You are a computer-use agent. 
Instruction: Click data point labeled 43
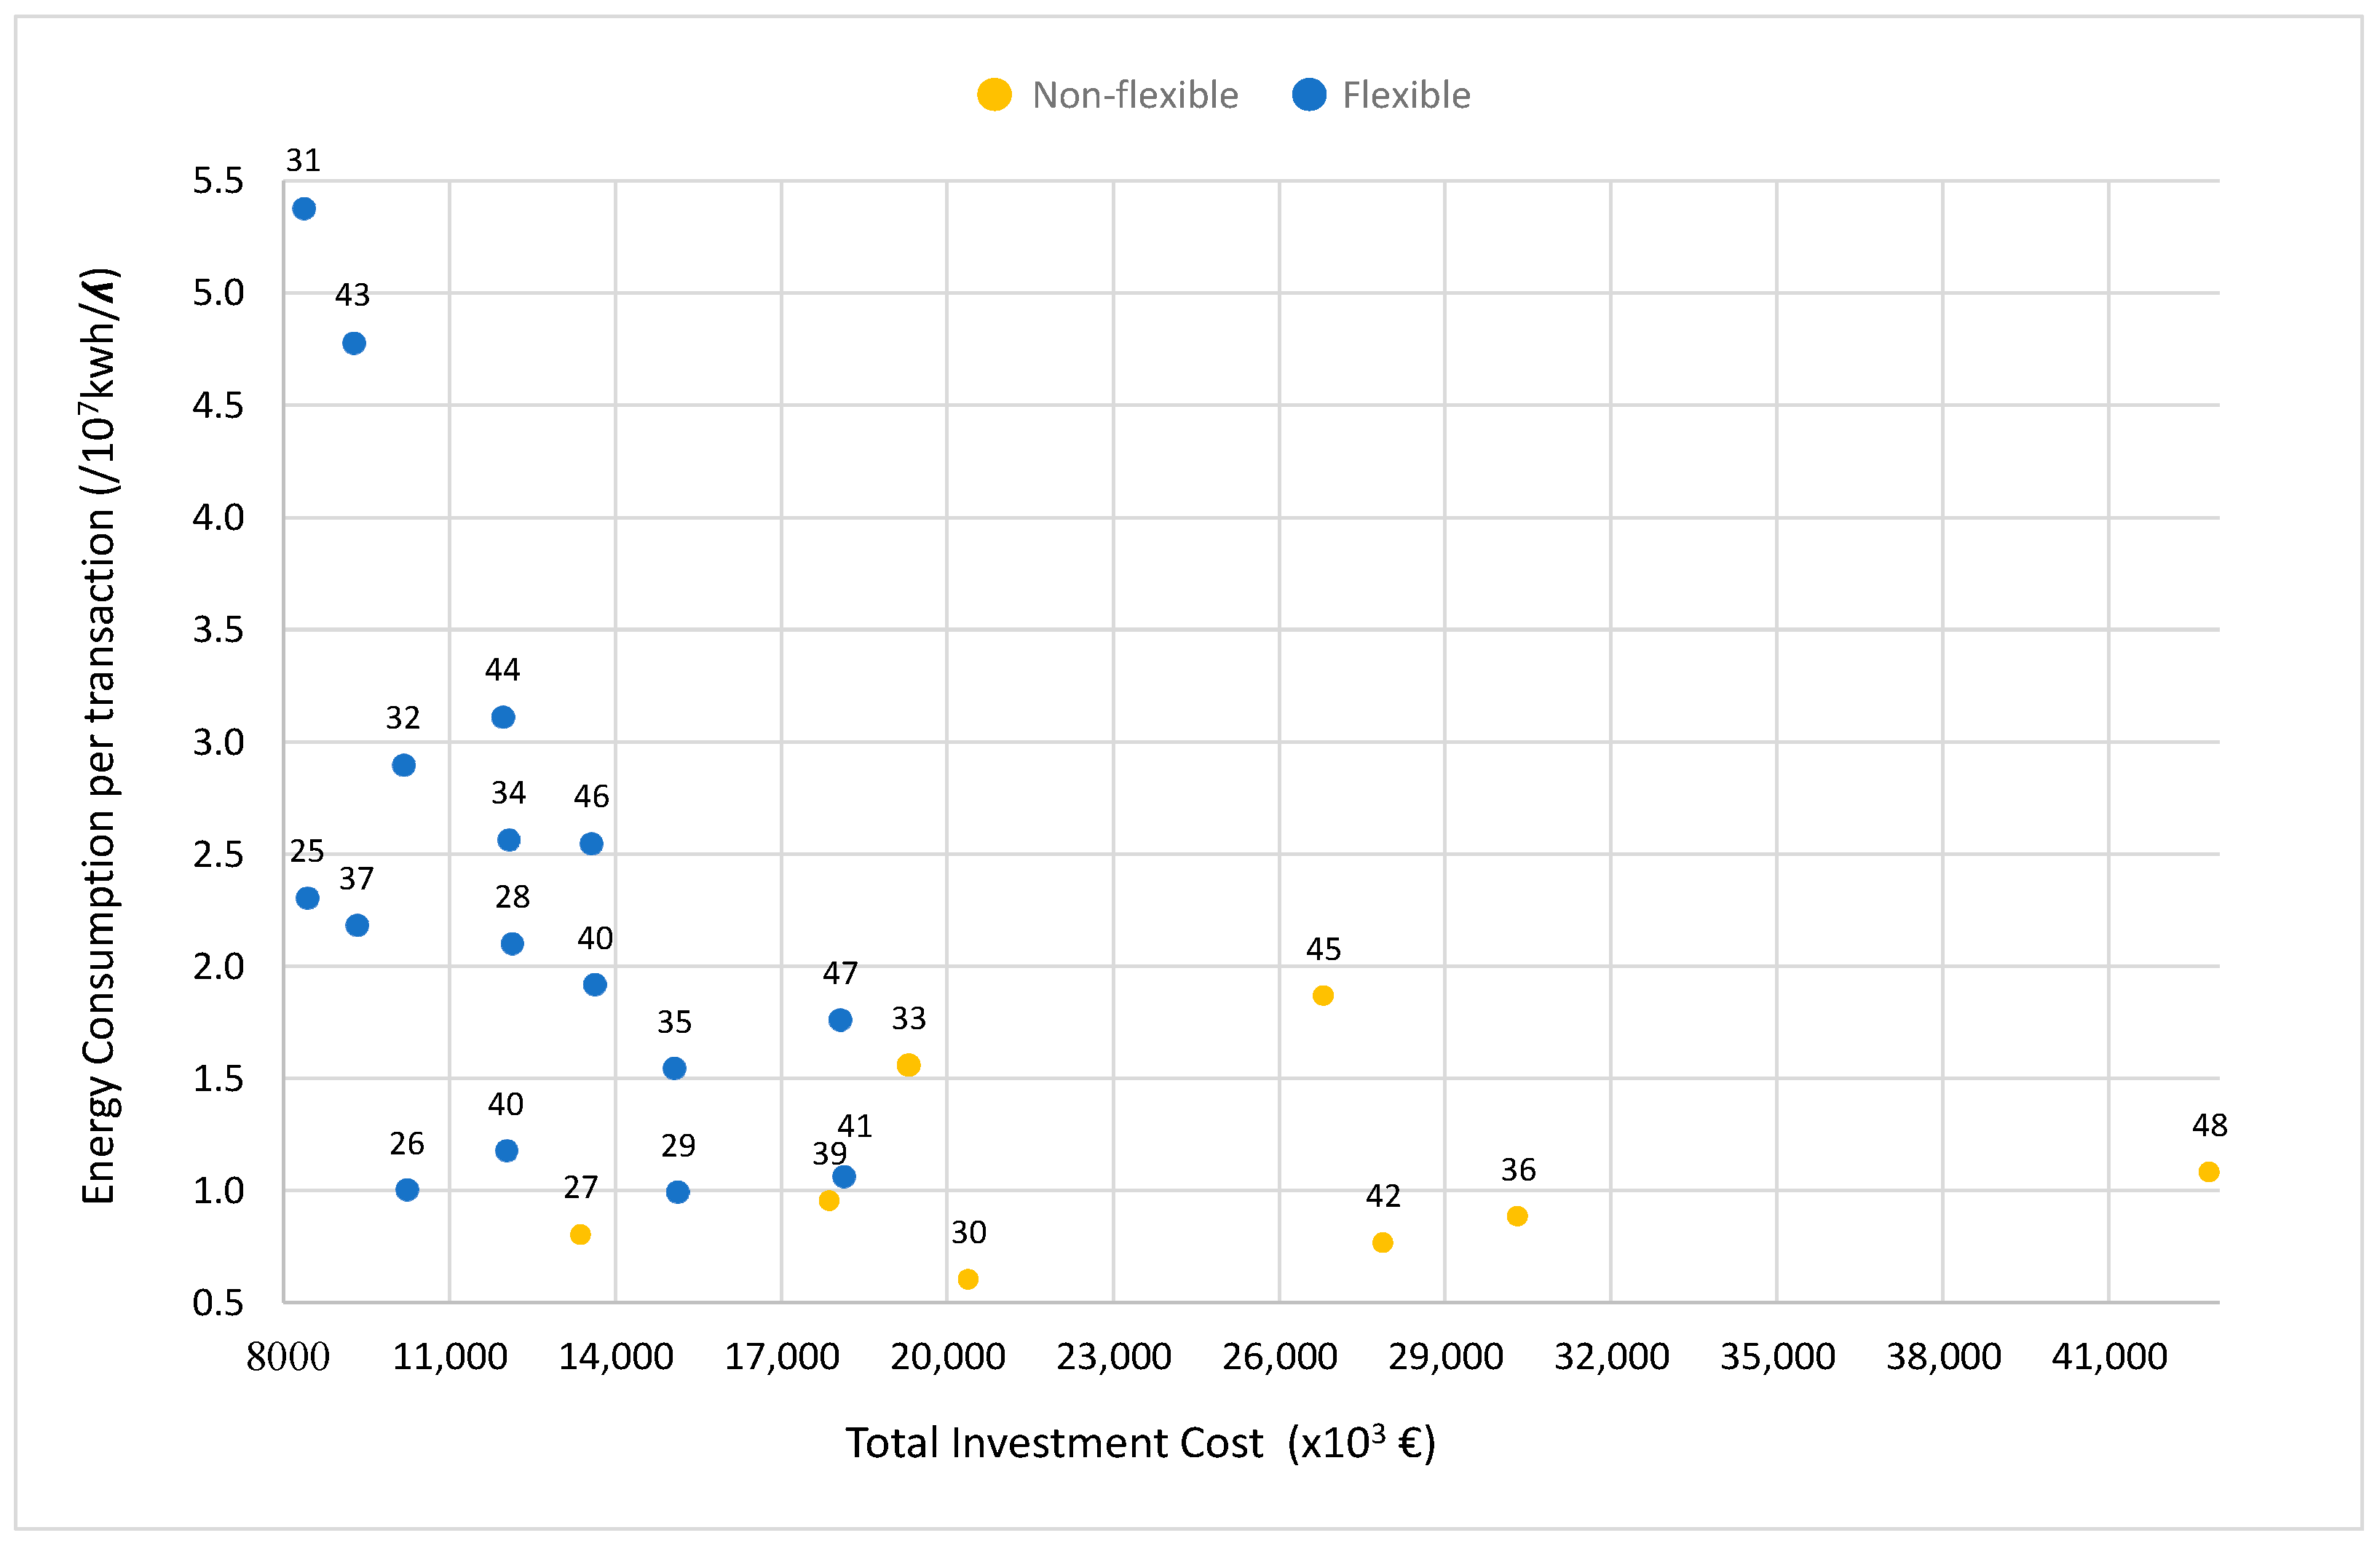pyautogui.click(x=354, y=343)
